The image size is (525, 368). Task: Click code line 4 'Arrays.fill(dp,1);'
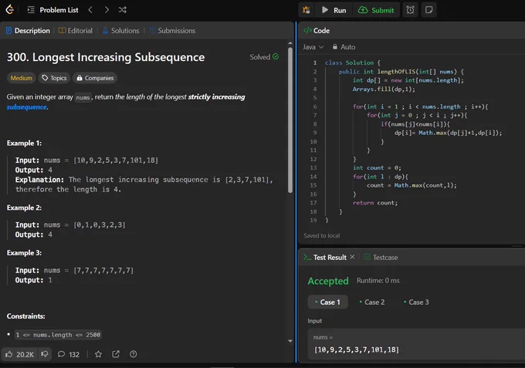[x=384, y=89]
